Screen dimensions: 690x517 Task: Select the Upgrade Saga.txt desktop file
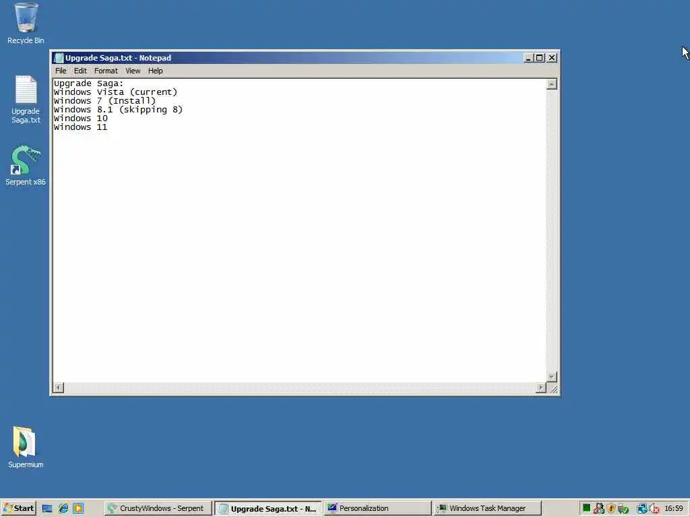point(26,100)
